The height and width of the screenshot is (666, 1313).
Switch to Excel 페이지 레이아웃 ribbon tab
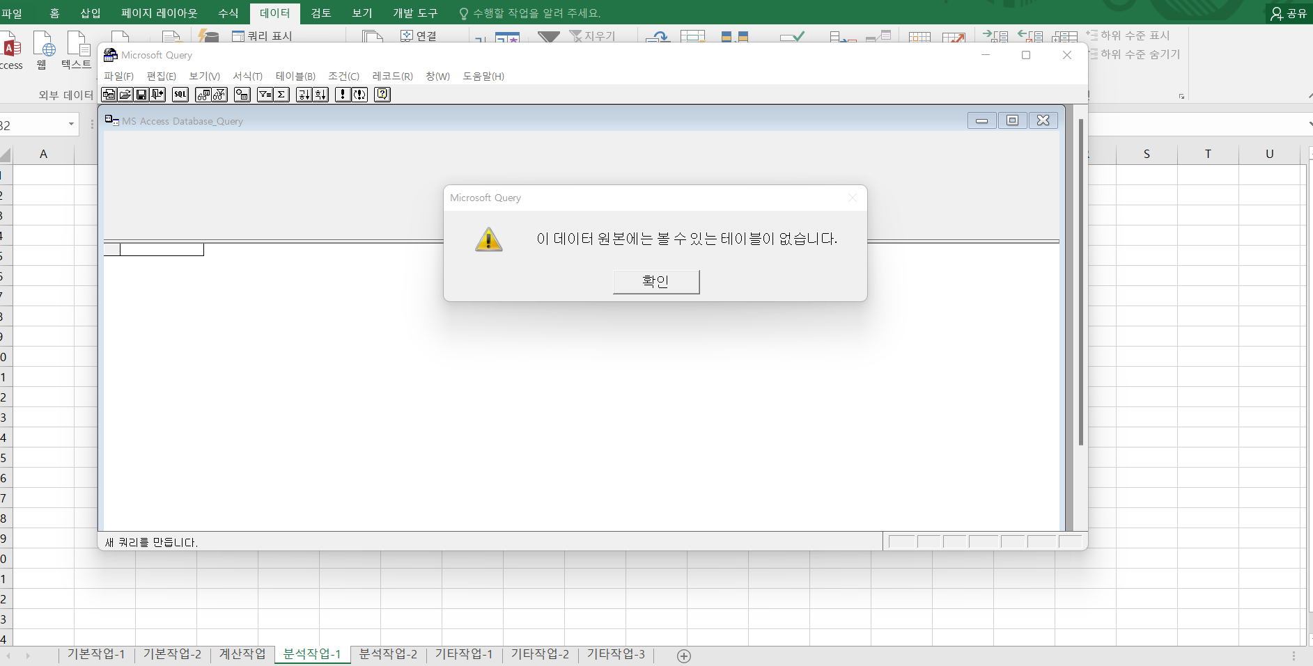[x=160, y=13]
